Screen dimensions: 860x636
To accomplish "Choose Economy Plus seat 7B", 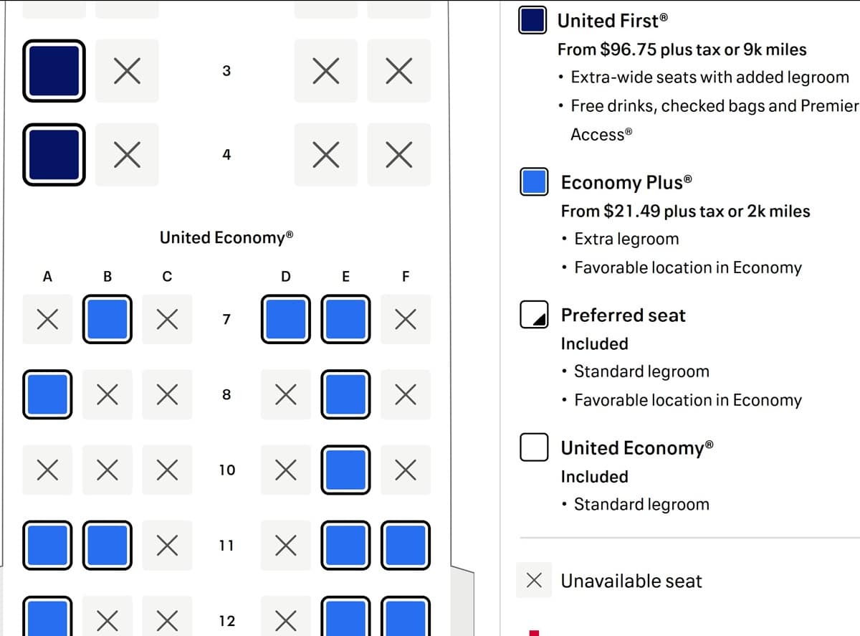I will pyautogui.click(x=107, y=319).
